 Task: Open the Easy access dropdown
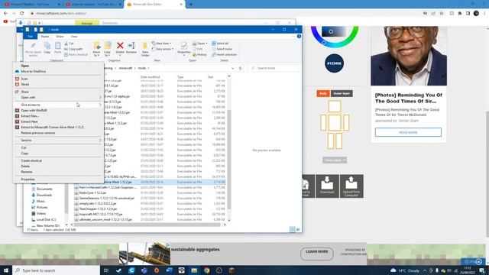(x=163, y=49)
